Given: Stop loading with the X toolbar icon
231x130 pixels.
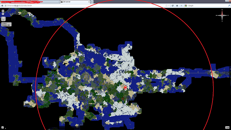Looking at the screenshot, I should pos(181,6).
